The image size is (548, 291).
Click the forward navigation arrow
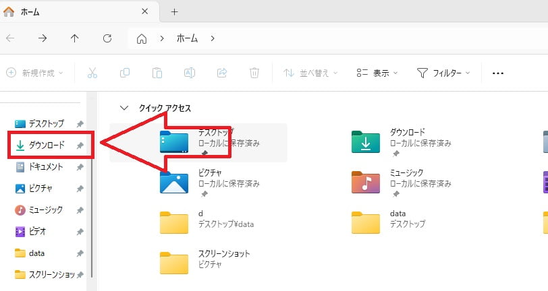(43, 38)
